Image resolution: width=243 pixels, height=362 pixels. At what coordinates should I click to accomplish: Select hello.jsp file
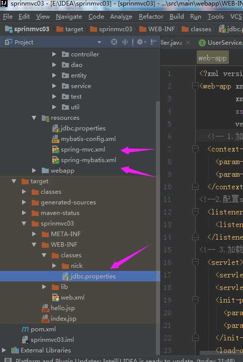pos(58,308)
